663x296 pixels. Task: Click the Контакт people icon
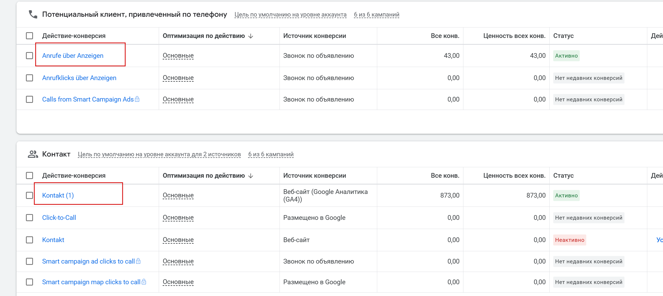(33, 154)
